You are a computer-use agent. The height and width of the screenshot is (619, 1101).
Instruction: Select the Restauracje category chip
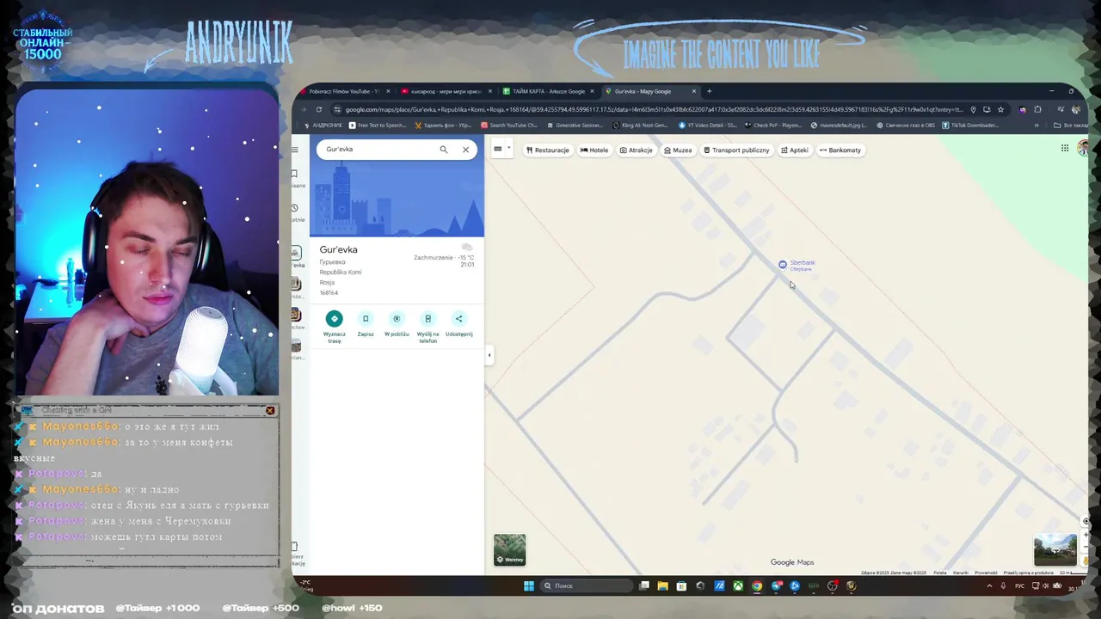(x=548, y=150)
